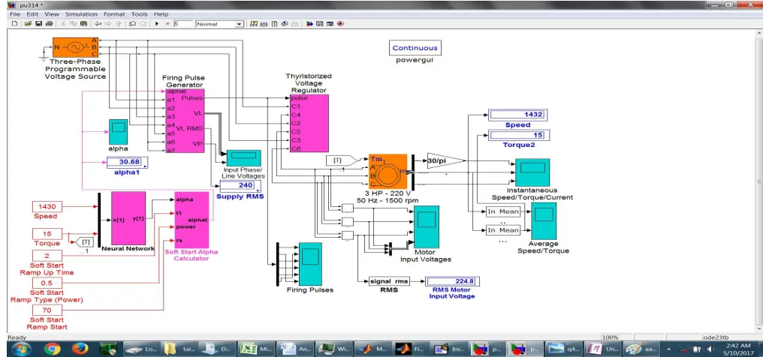Click the Cut scissors toolbar icon
This screenshot has height=357, width=763.
pyautogui.click(x=63, y=24)
